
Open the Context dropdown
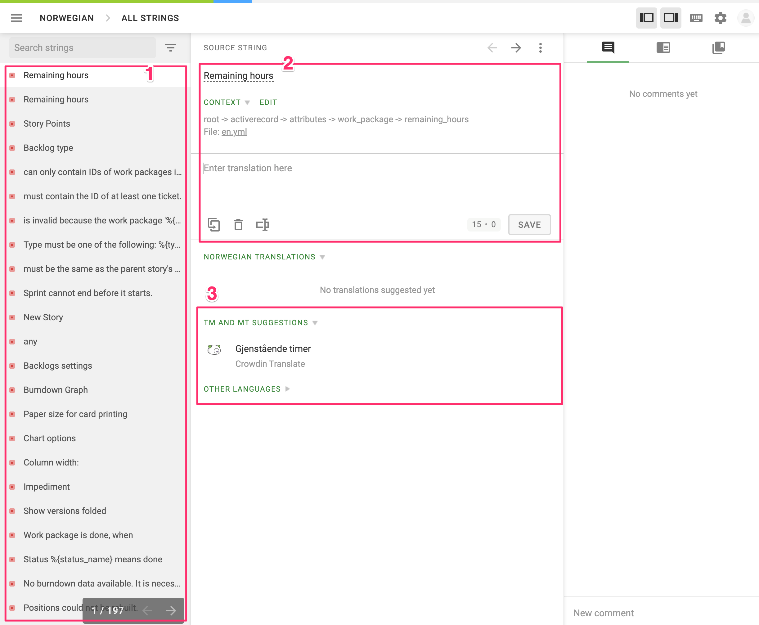coord(226,102)
